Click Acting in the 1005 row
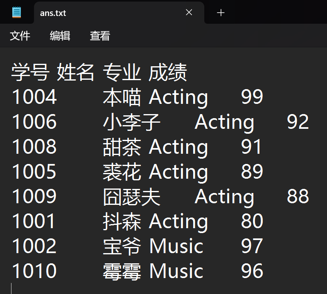The height and width of the screenshot is (294, 327). pos(178,173)
